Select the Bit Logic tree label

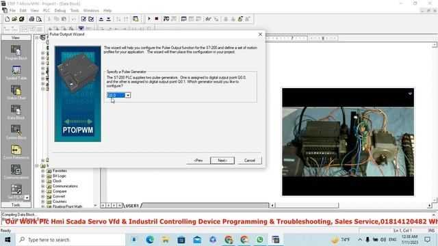click(x=60, y=176)
